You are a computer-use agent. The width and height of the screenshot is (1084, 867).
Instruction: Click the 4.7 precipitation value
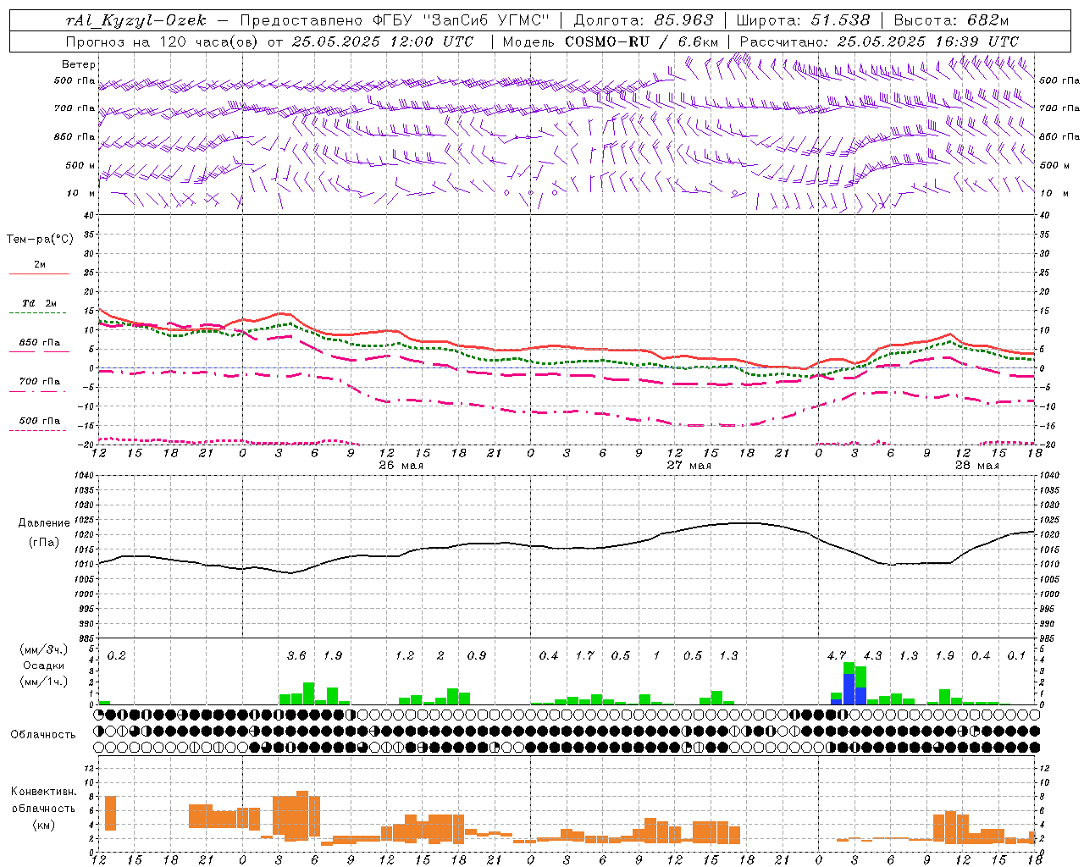click(837, 656)
